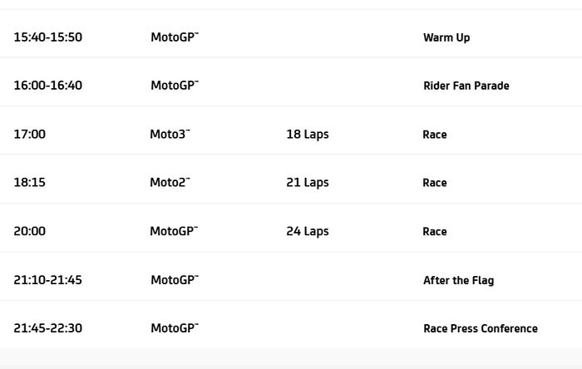Click the 21:10-21:45 time slot
The height and width of the screenshot is (369, 582).
pyautogui.click(x=47, y=280)
